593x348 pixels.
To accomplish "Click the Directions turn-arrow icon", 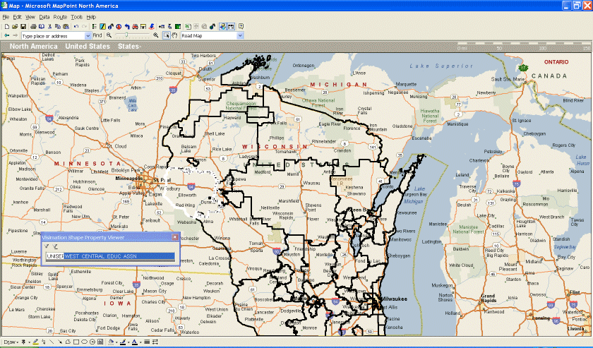I will [x=127, y=27].
